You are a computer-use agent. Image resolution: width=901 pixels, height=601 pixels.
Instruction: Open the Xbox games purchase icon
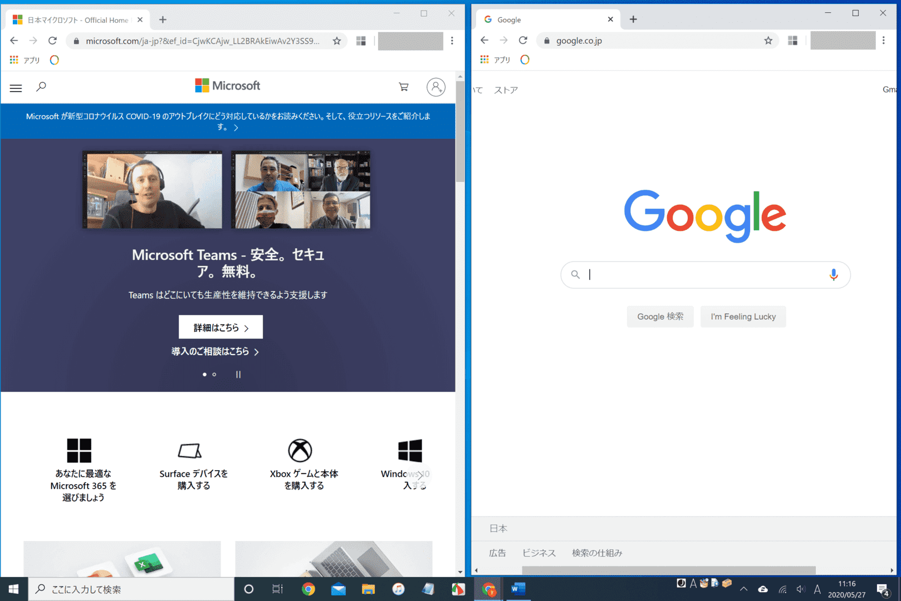[300, 451]
